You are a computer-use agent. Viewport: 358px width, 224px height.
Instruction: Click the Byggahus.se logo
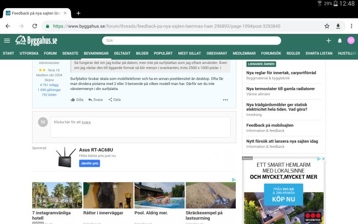click(36, 40)
